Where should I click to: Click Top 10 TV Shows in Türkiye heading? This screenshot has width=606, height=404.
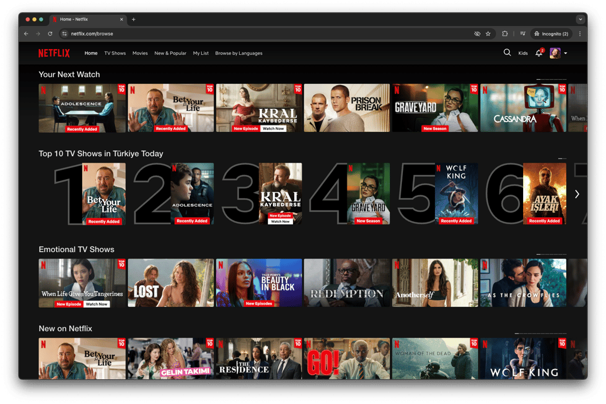101,154
